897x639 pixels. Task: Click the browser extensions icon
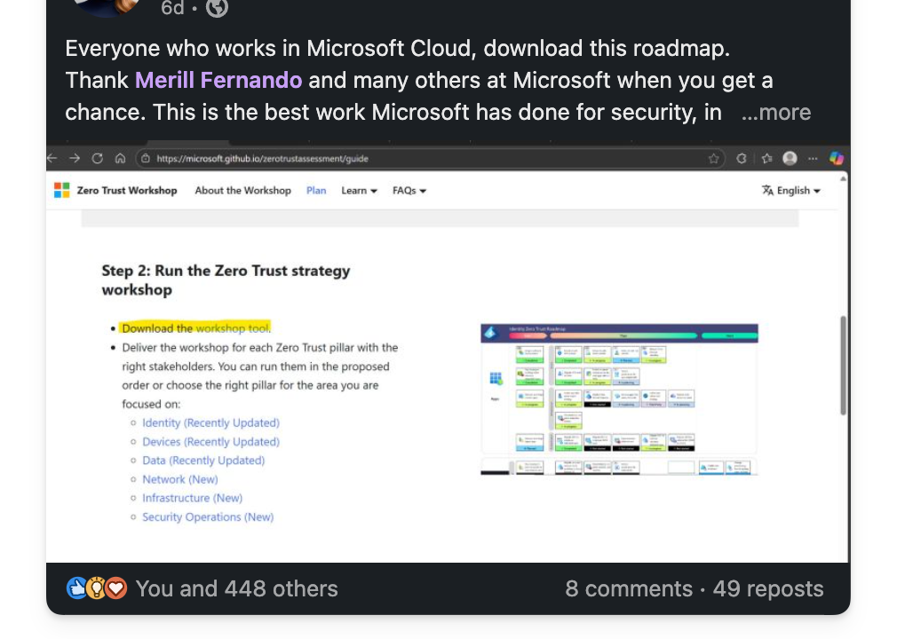pos(742,158)
